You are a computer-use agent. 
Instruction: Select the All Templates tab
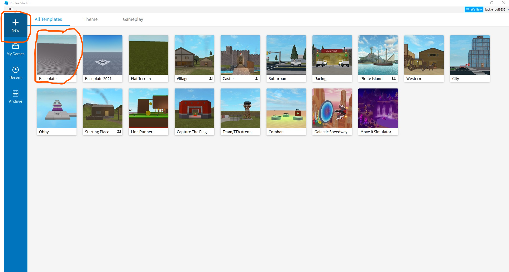tap(48, 19)
